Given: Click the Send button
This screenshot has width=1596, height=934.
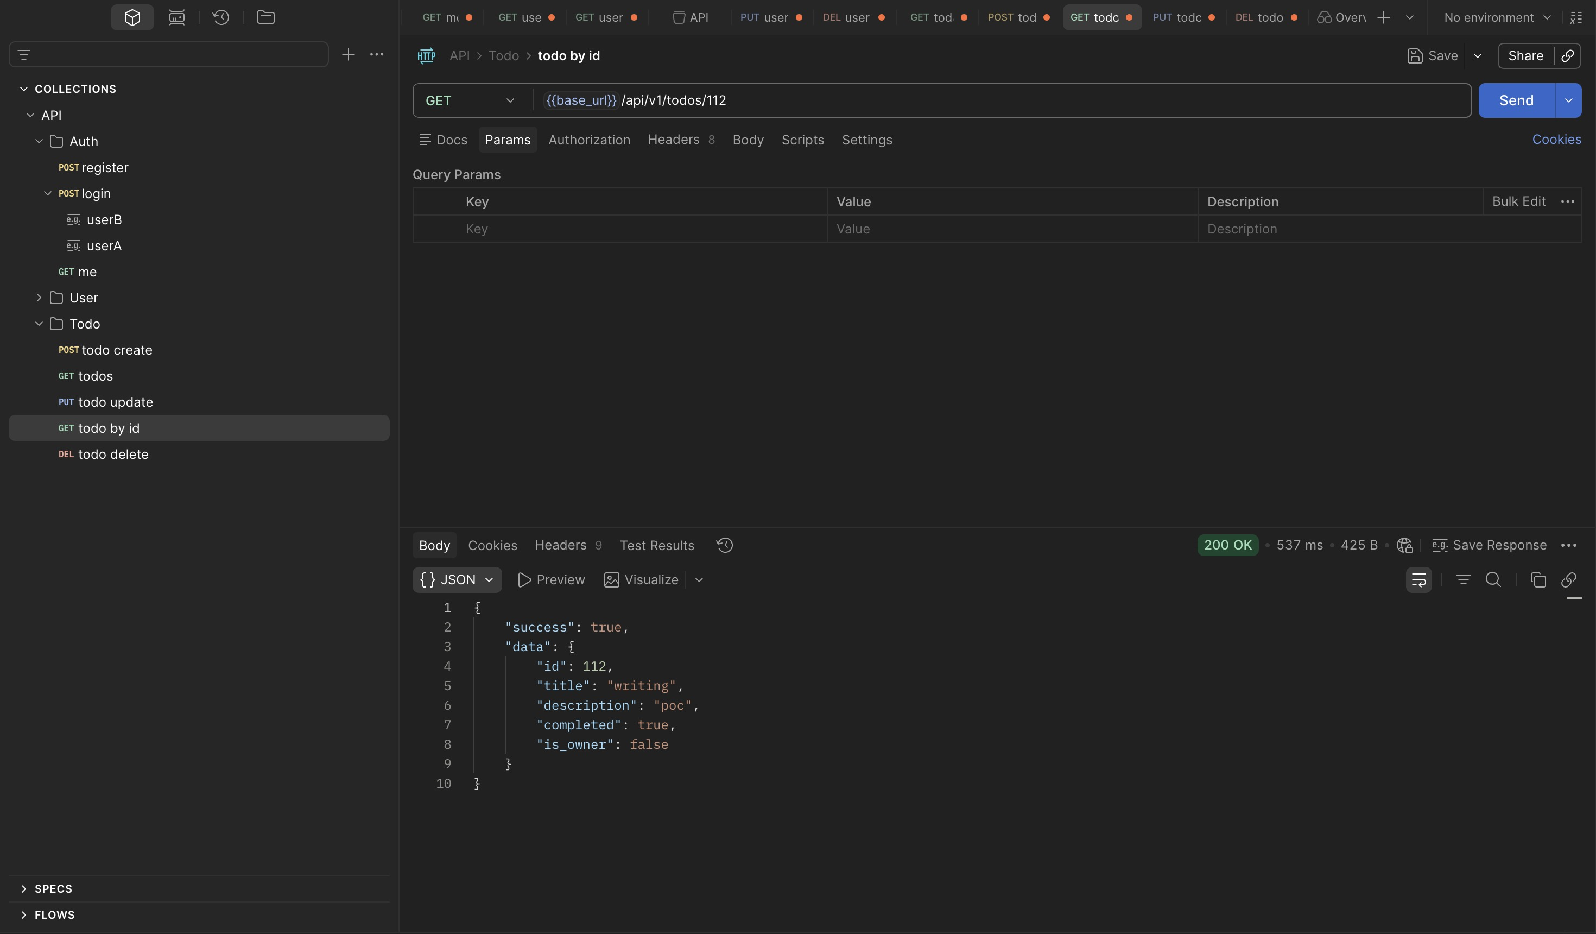Looking at the screenshot, I should click(x=1516, y=101).
